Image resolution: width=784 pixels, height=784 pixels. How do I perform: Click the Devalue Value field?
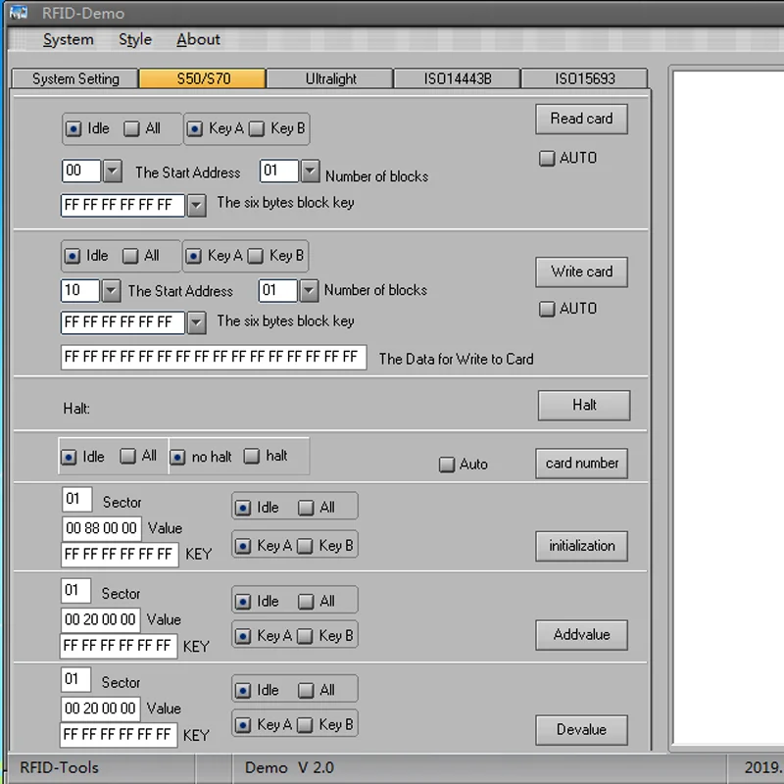(x=101, y=709)
